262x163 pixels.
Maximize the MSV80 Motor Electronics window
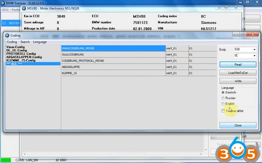pyautogui.click(x=226, y=7)
